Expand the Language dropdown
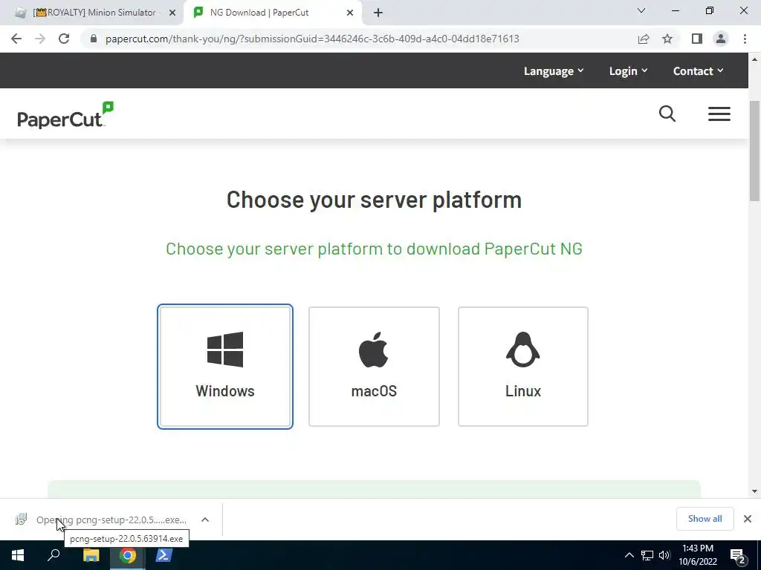Image resolution: width=761 pixels, height=570 pixels. [553, 71]
